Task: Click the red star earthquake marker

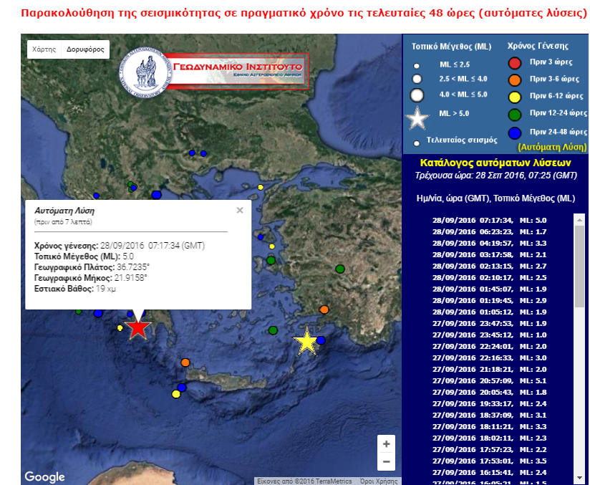Action: click(137, 328)
